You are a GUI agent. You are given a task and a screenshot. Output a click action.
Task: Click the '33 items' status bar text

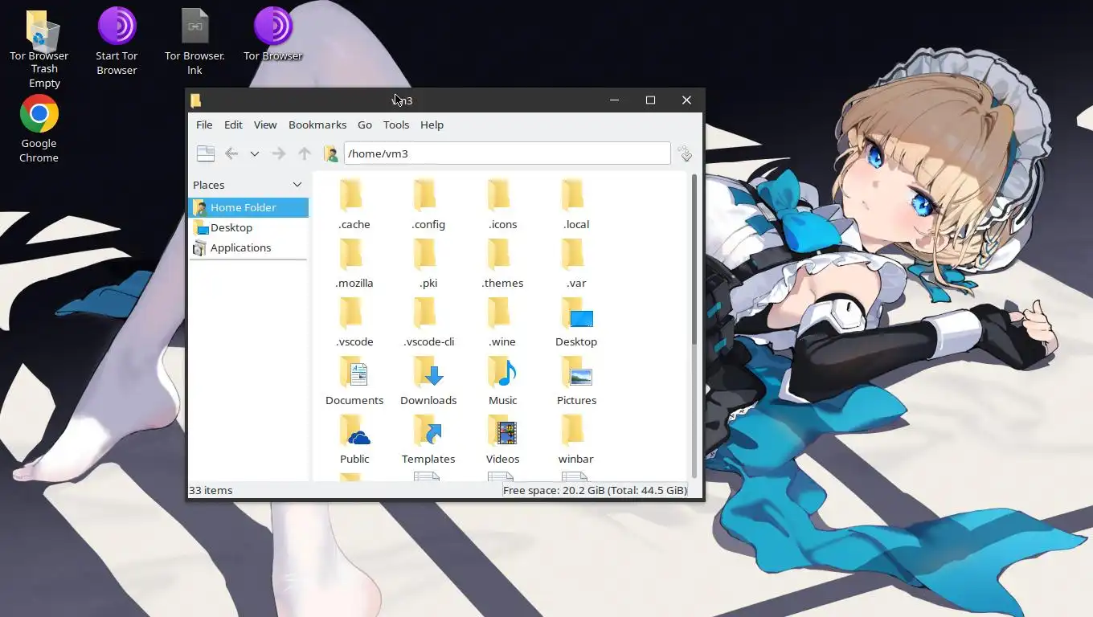[x=211, y=490]
